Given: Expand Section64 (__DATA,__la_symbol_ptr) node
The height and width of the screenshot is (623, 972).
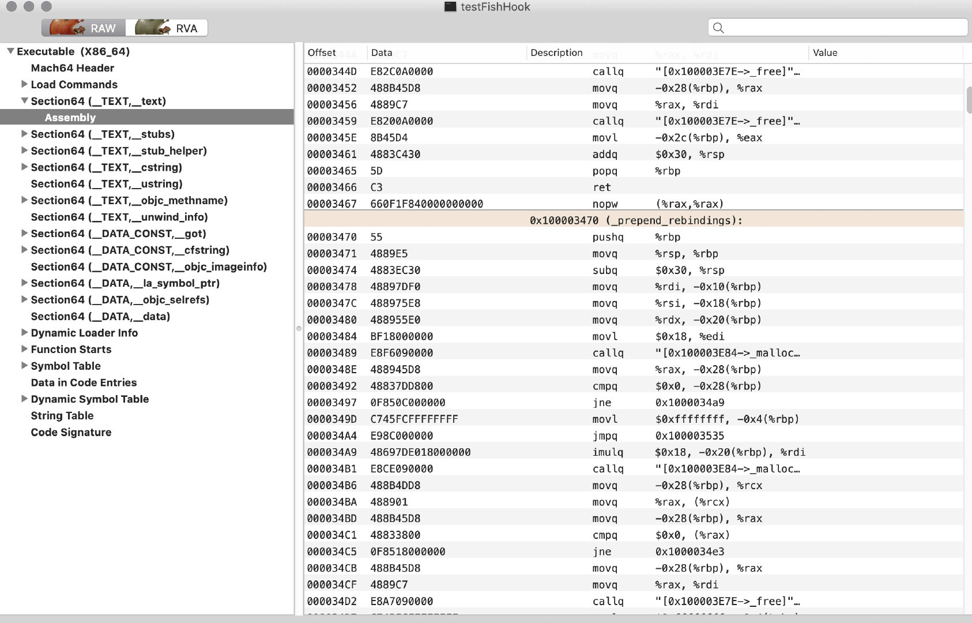Looking at the screenshot, I should click(x=24, y=283).
